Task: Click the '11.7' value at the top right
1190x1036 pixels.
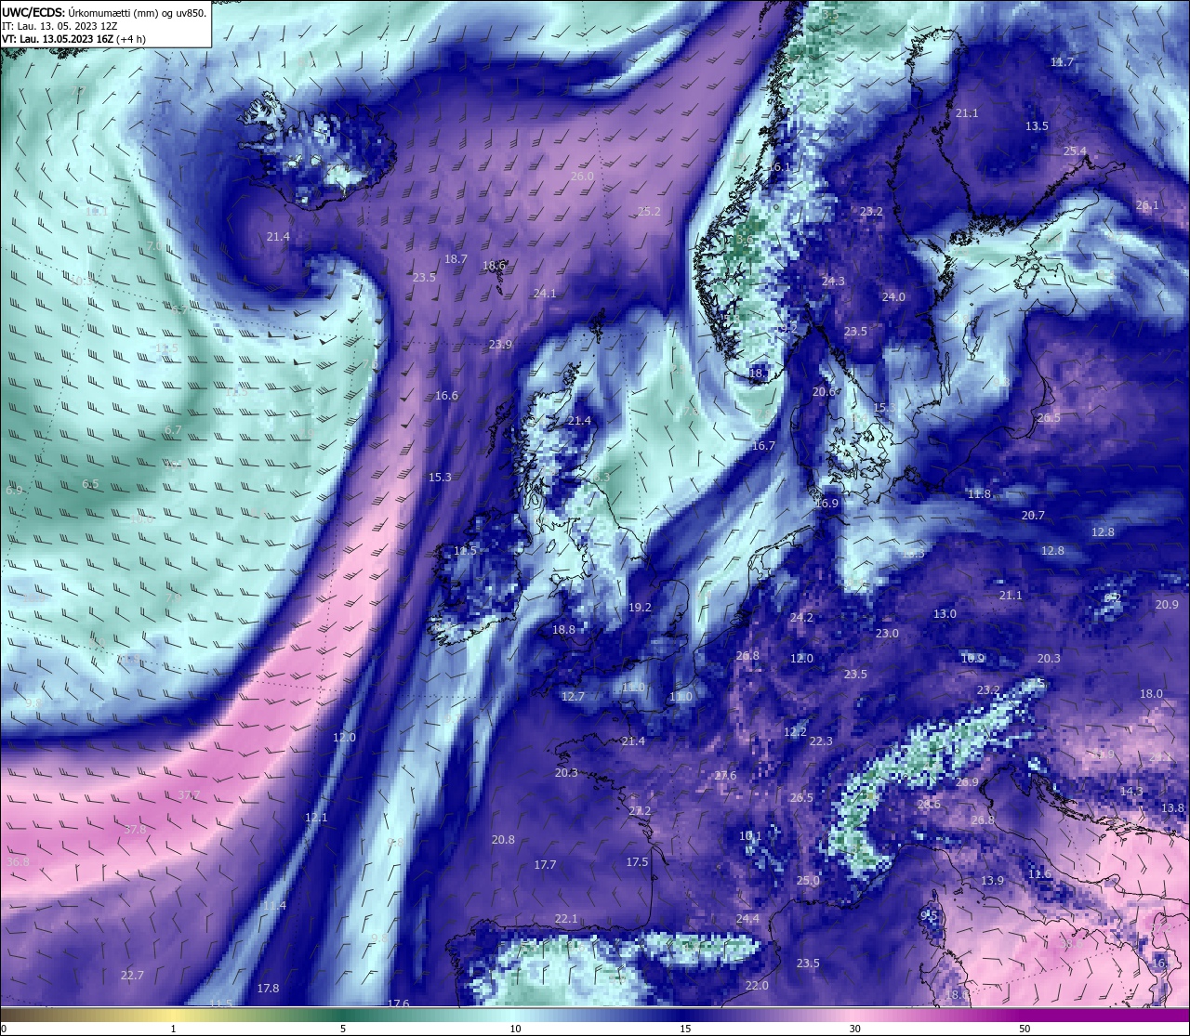Action: point(1062,62)
